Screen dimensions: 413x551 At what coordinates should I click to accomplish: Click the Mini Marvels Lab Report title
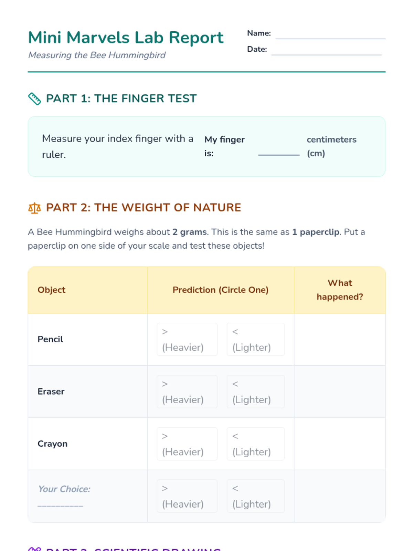pyautogui.click(x=126, y=38)
